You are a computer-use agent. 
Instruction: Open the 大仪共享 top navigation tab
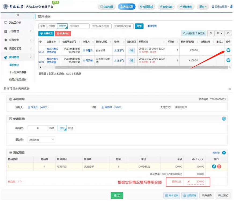click(126, 7)
